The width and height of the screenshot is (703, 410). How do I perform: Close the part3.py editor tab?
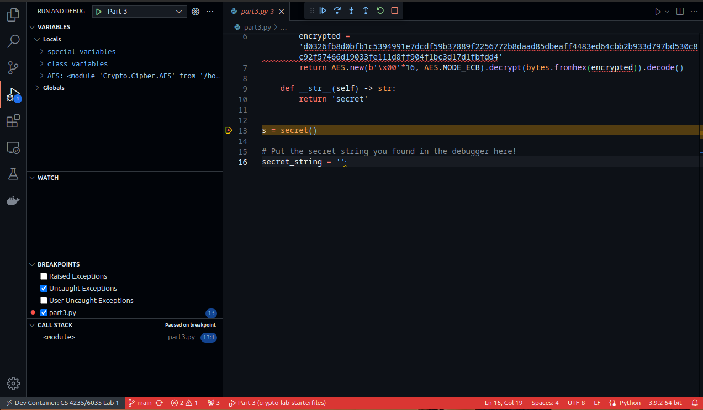(x=282, y=11)
